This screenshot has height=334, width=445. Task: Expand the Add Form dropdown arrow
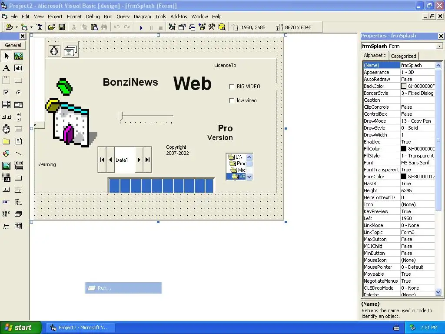pos(31,27)
